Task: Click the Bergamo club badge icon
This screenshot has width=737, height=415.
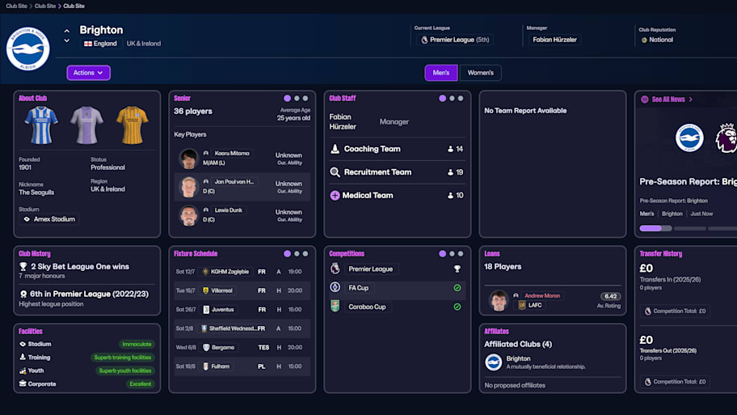Action: [x=206, y=348]
